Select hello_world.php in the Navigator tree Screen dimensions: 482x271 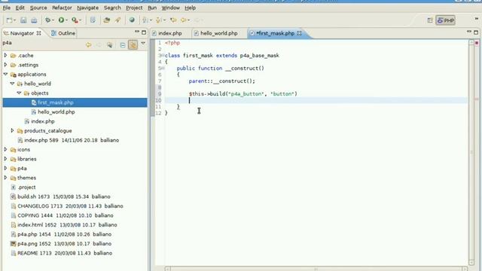coord(56,112)
